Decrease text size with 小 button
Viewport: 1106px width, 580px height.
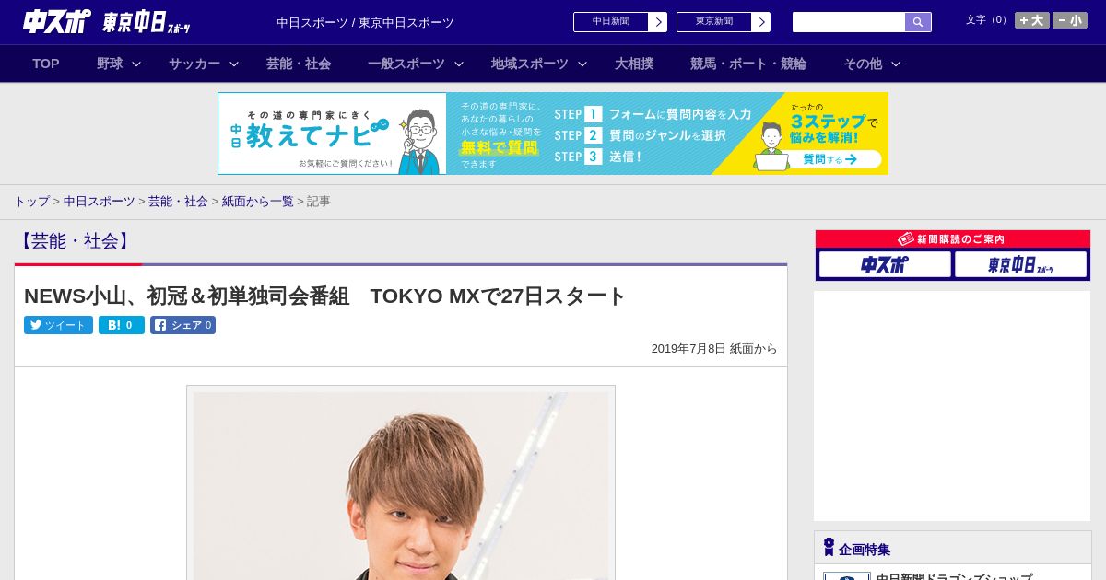point(1070,20)
